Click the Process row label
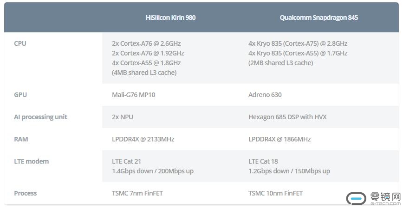The image size is (403, 208). click(26, 193)
